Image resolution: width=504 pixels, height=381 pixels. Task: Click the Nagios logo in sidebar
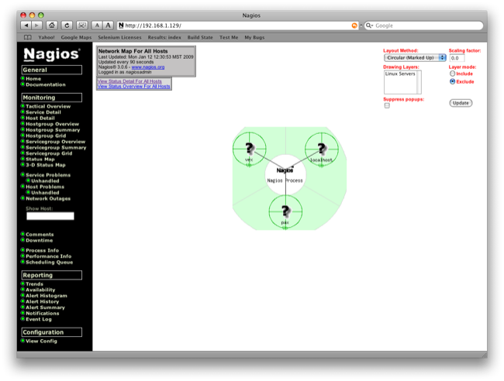click(x=51, y=54)
